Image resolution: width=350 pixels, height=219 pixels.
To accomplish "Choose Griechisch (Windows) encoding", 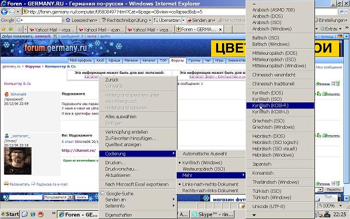I will point(280,127).
